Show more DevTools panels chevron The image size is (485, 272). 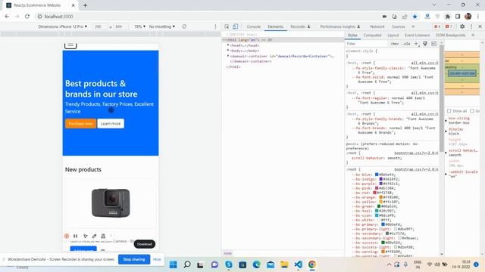[413, 26]
